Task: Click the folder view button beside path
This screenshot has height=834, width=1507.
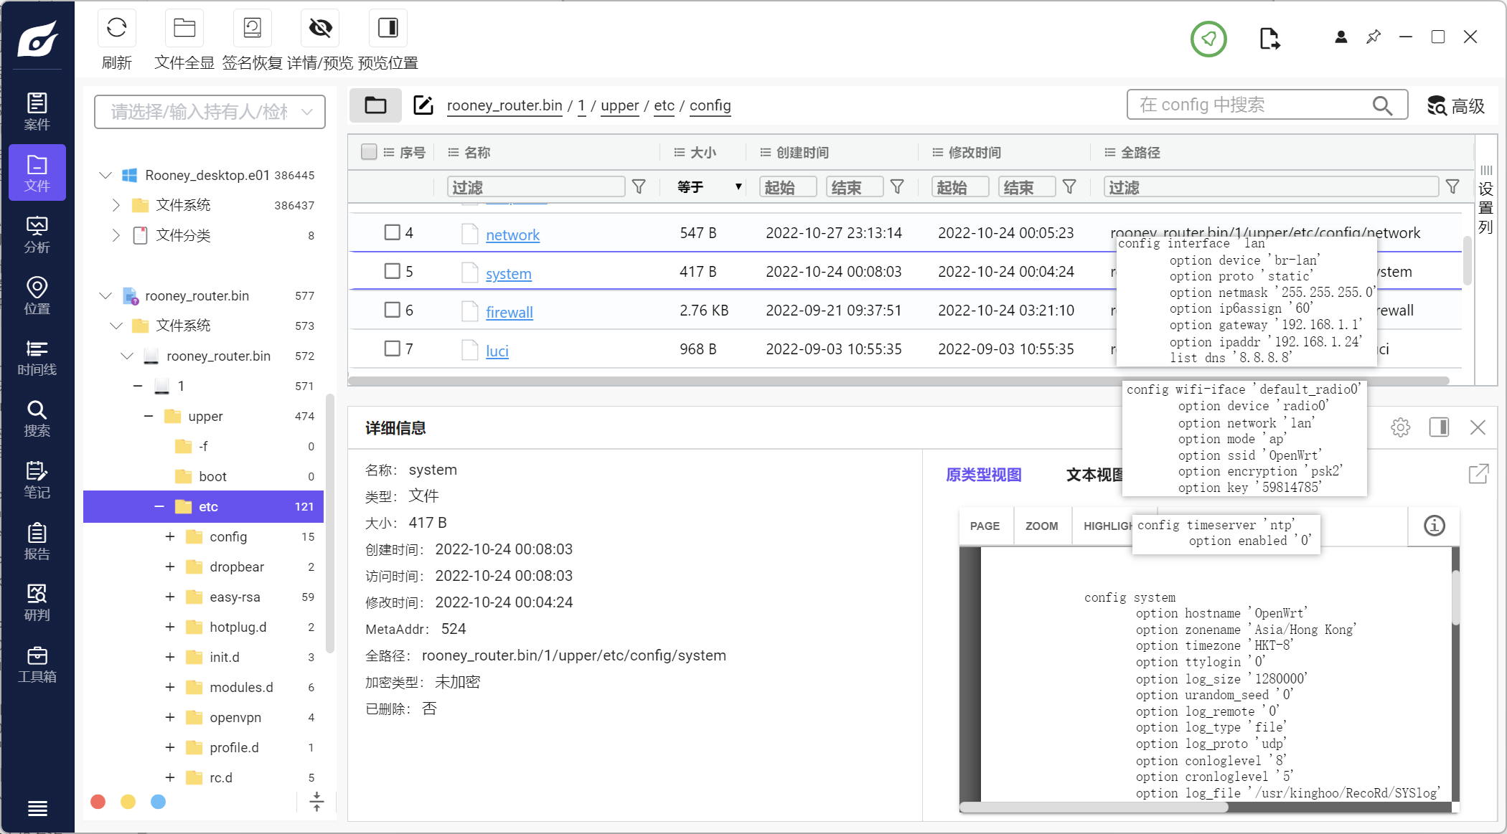Action: click(375, 105)
